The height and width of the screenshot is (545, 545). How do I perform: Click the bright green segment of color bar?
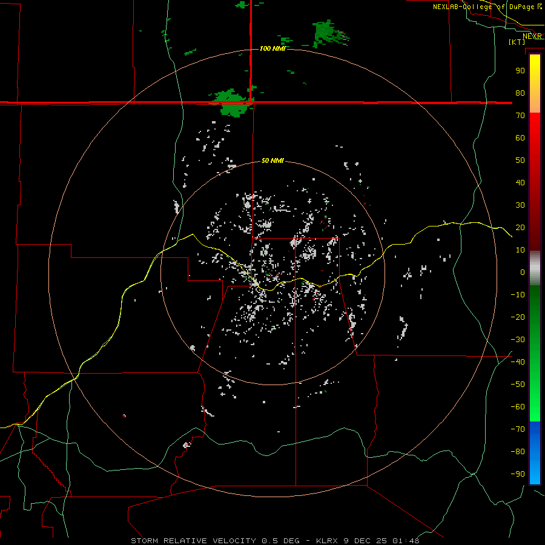point(535,400)
